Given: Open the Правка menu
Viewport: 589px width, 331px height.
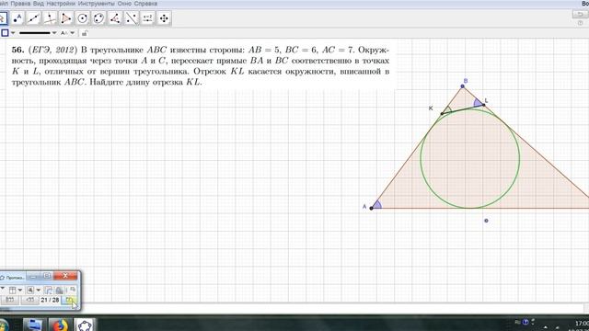Looking at the screenshot, I should pos(20,4).
